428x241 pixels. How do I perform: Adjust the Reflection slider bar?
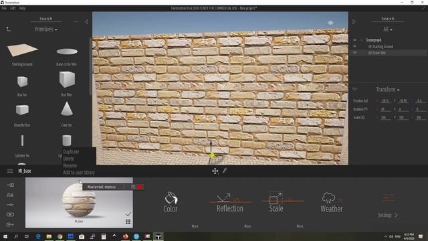pos(230,202)
